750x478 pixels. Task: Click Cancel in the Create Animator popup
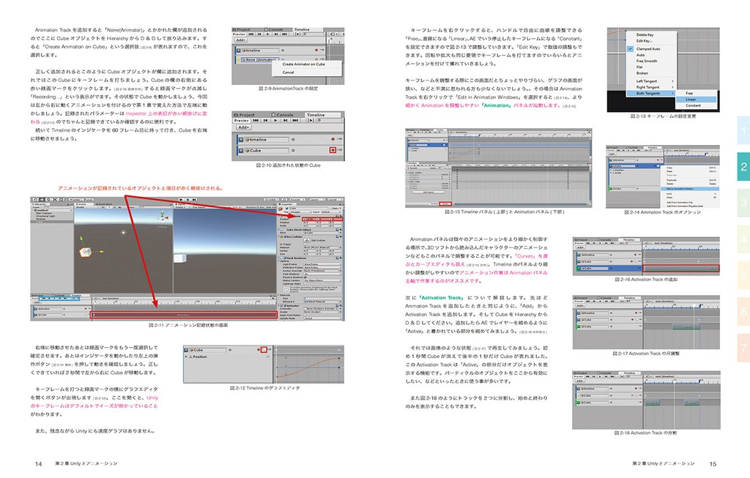coord(288,72)
